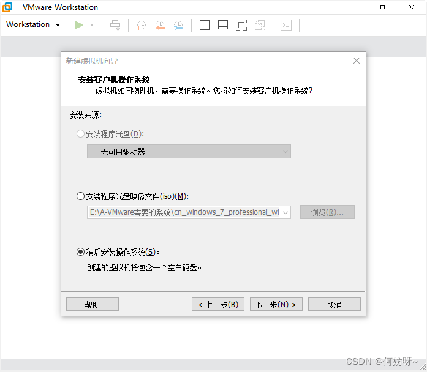
Task: Close the new virtual machine wizard dialog
Action: tap(357, 61)
